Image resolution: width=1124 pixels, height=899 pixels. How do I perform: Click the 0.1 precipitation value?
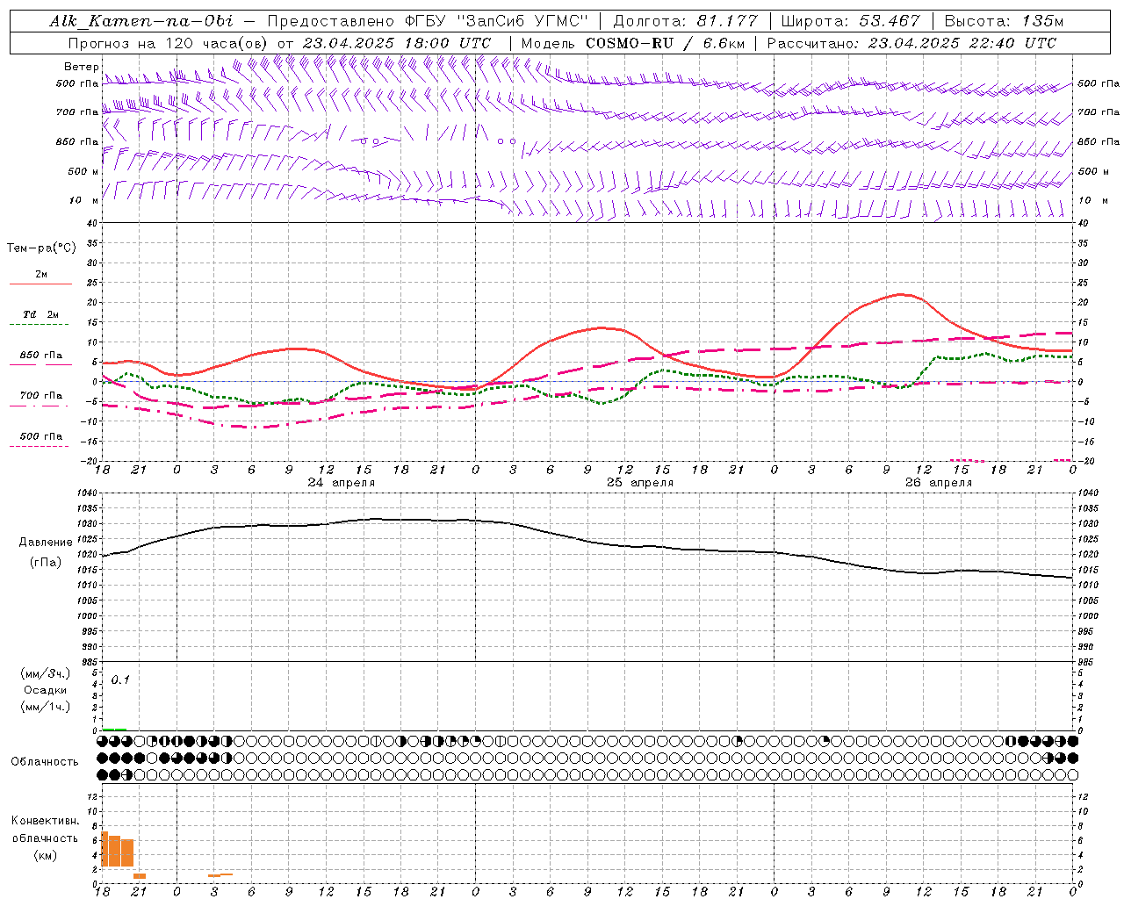[120, 680]
